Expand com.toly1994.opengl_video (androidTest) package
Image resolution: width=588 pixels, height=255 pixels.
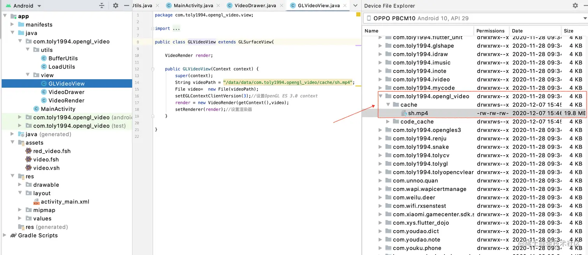(20, 117)
